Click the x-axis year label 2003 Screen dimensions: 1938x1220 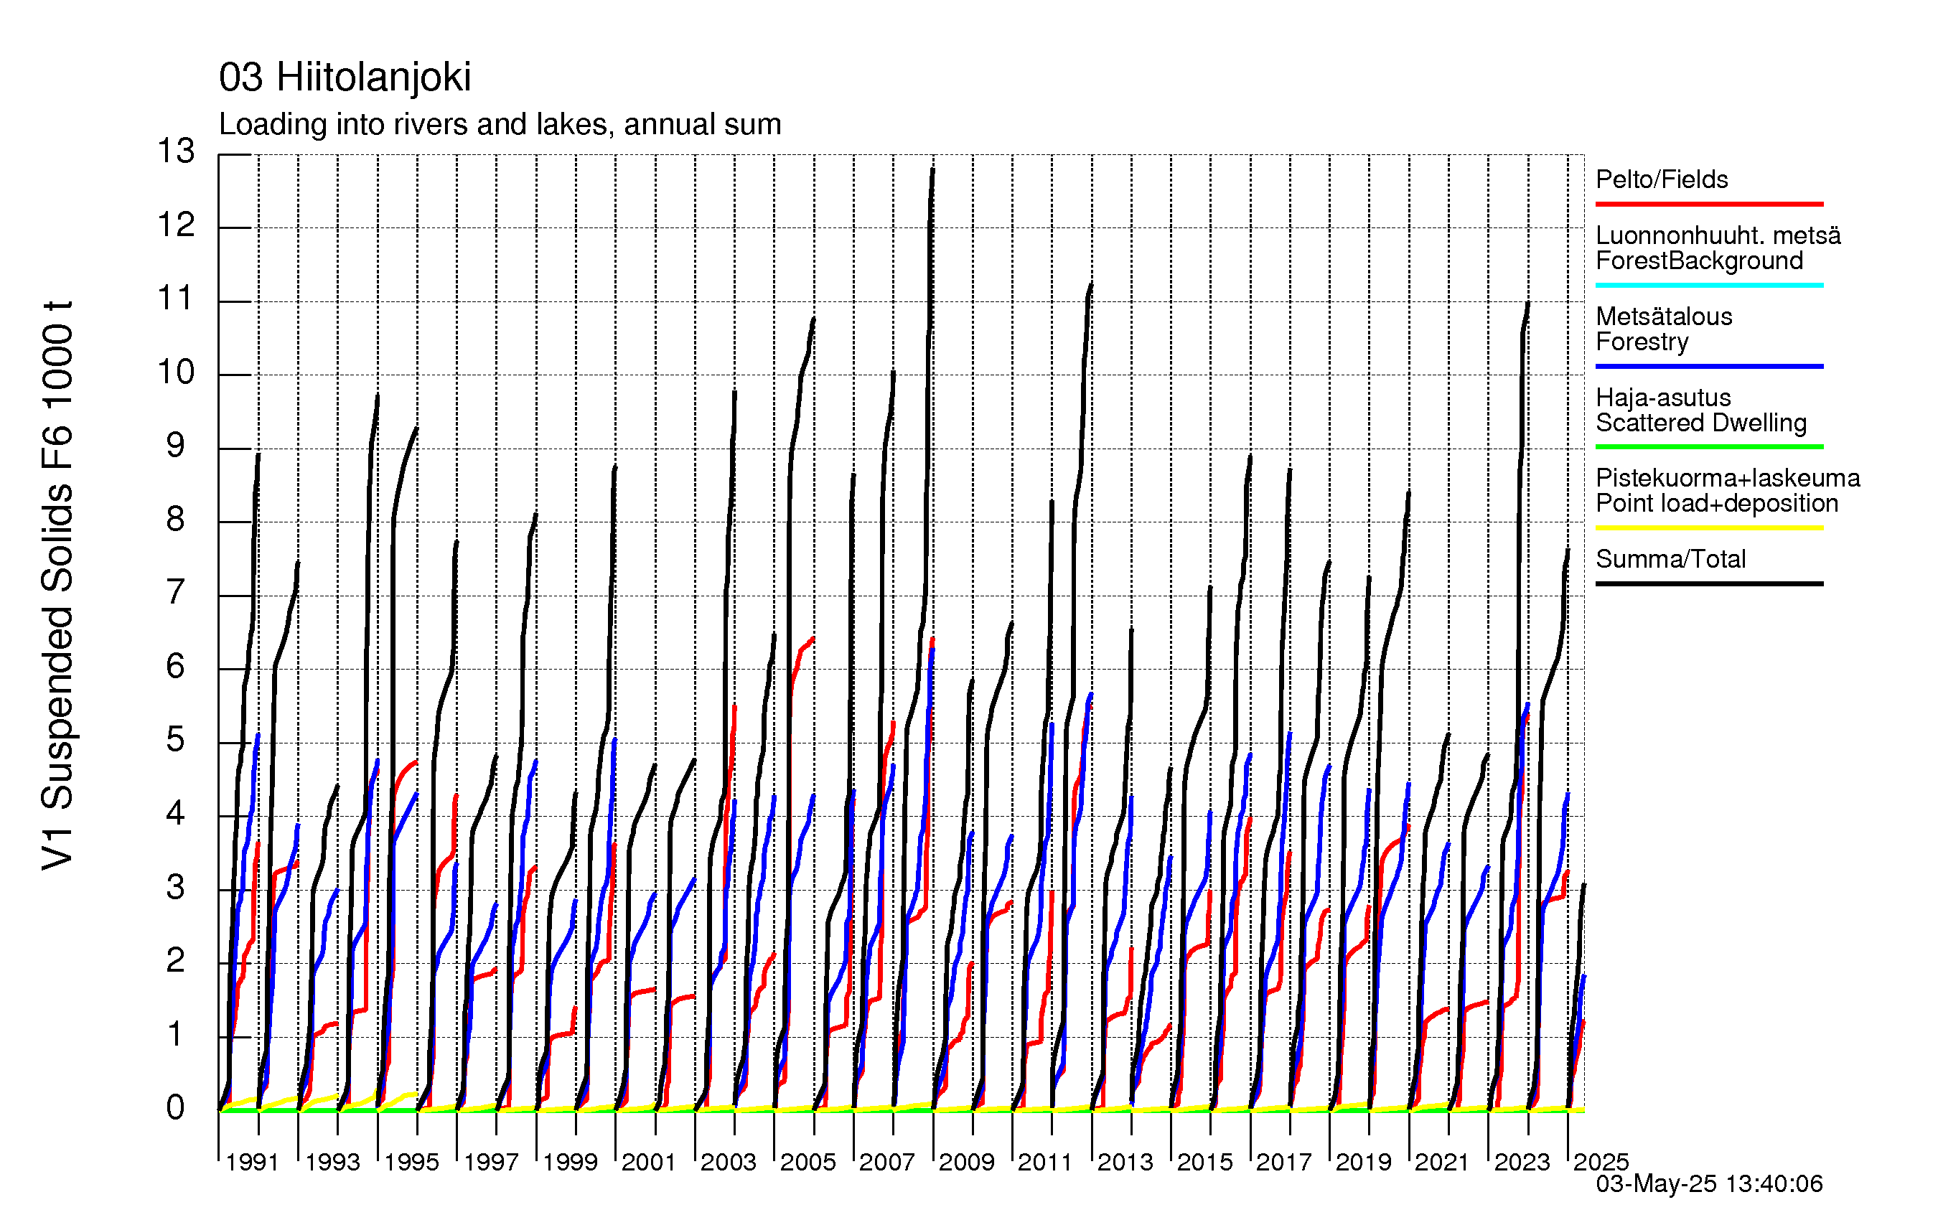click(729, 1162)
